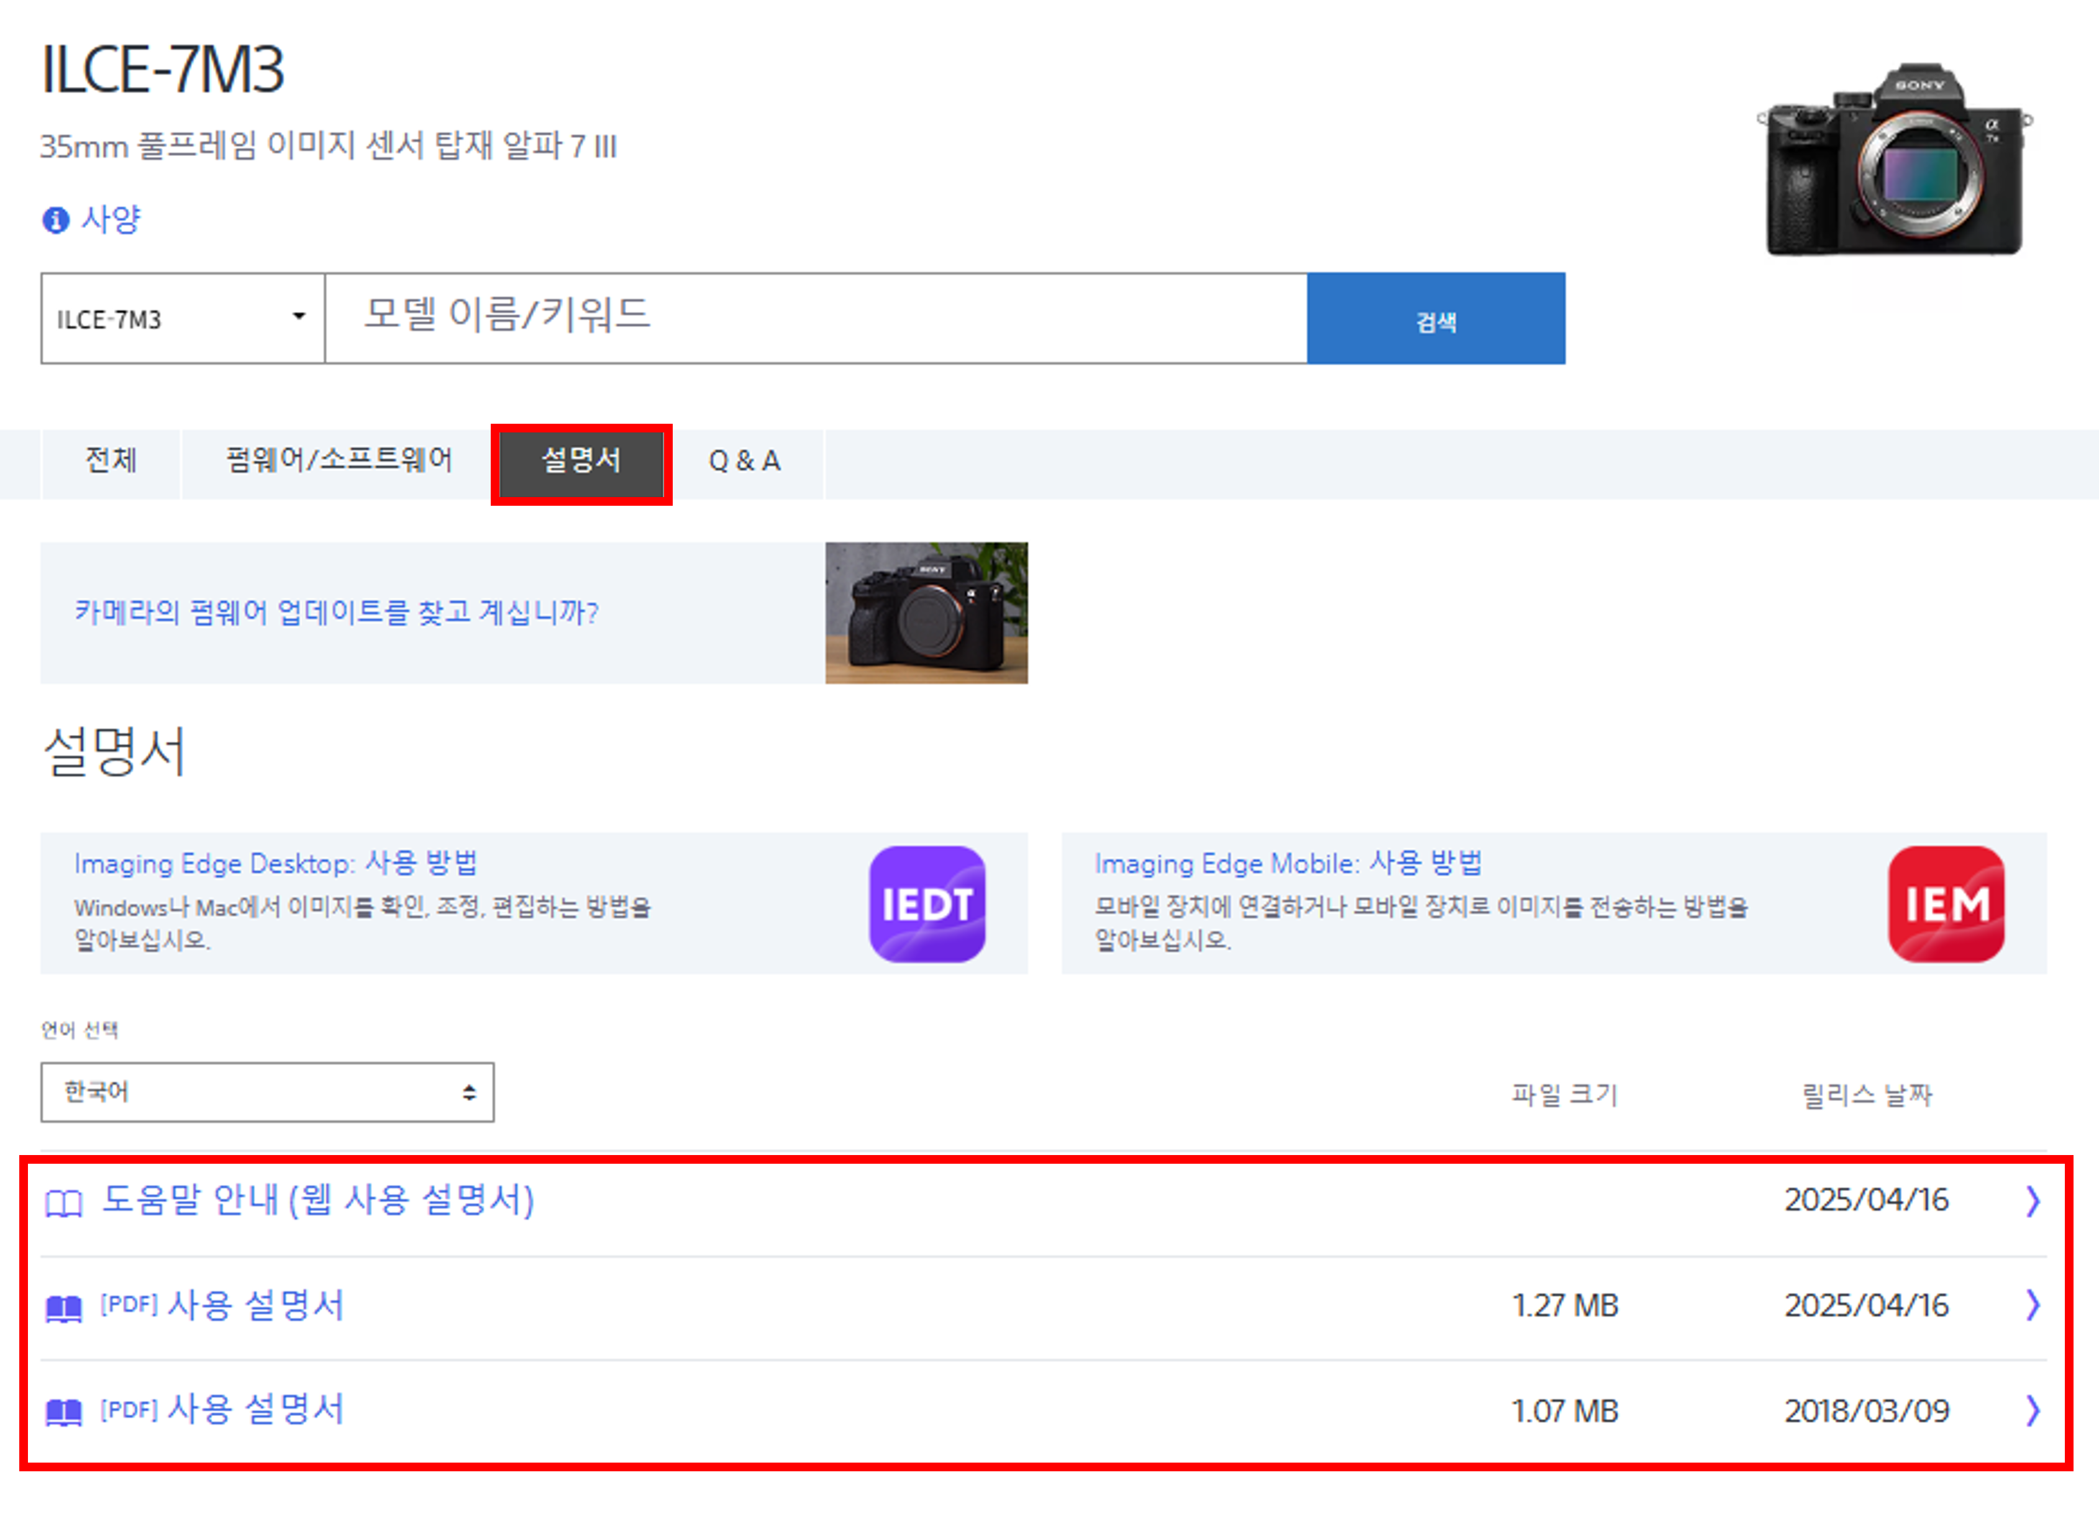Click the 파일 크기 column header
This screenshot has width=2099, height=1521.
[x=1565, y=1094]
